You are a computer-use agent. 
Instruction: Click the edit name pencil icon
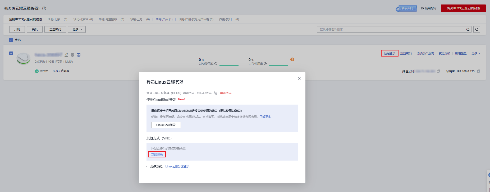pyautogui.click(x=66, y=55)
